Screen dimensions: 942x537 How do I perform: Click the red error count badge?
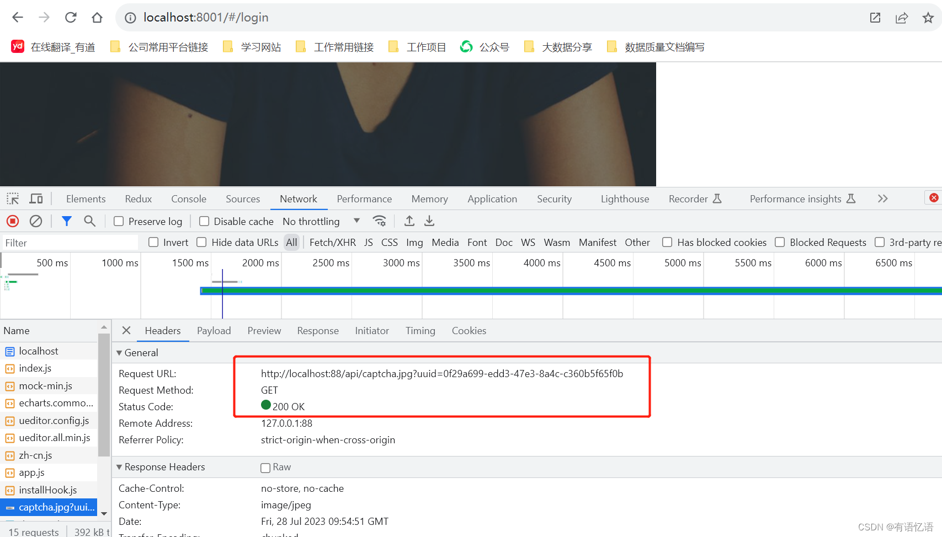(934, 198)
